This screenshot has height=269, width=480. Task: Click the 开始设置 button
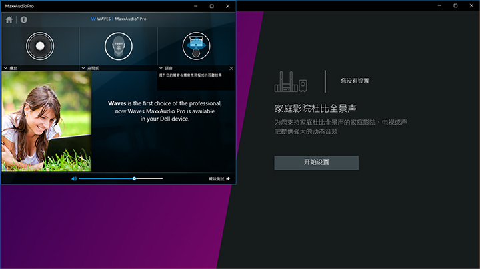316,162
